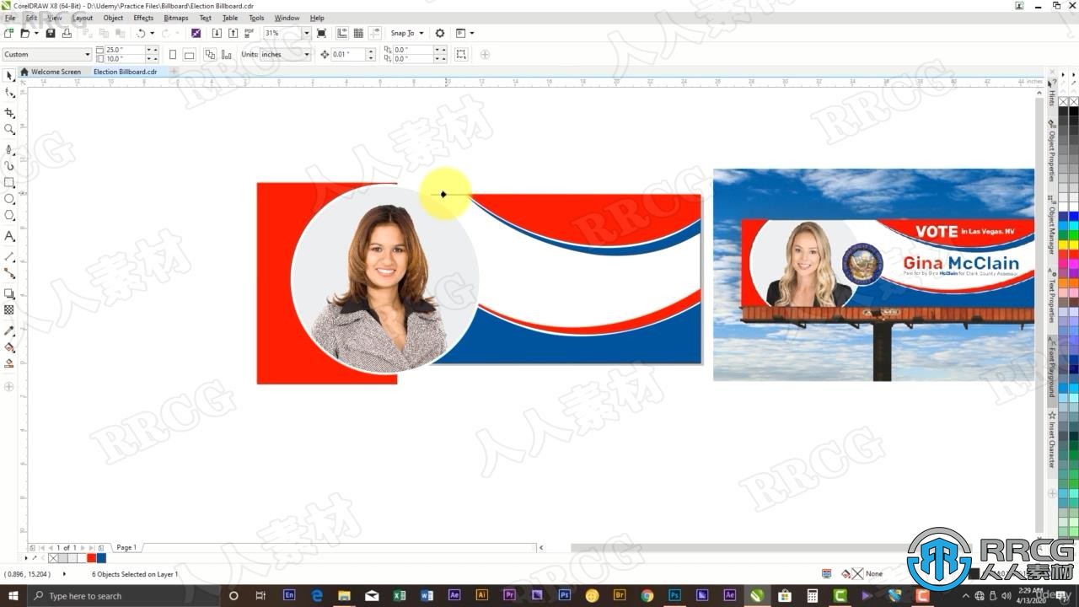
Task: Set page to Landscape orientation
Action: 189,54
